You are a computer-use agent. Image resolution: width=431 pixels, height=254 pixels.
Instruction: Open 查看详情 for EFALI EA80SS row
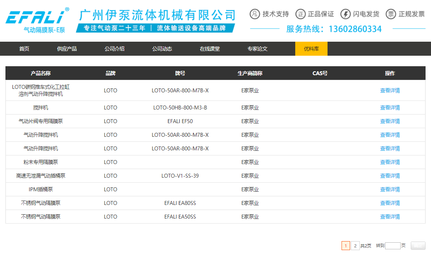pyautogui.click(x=390, y=203)
